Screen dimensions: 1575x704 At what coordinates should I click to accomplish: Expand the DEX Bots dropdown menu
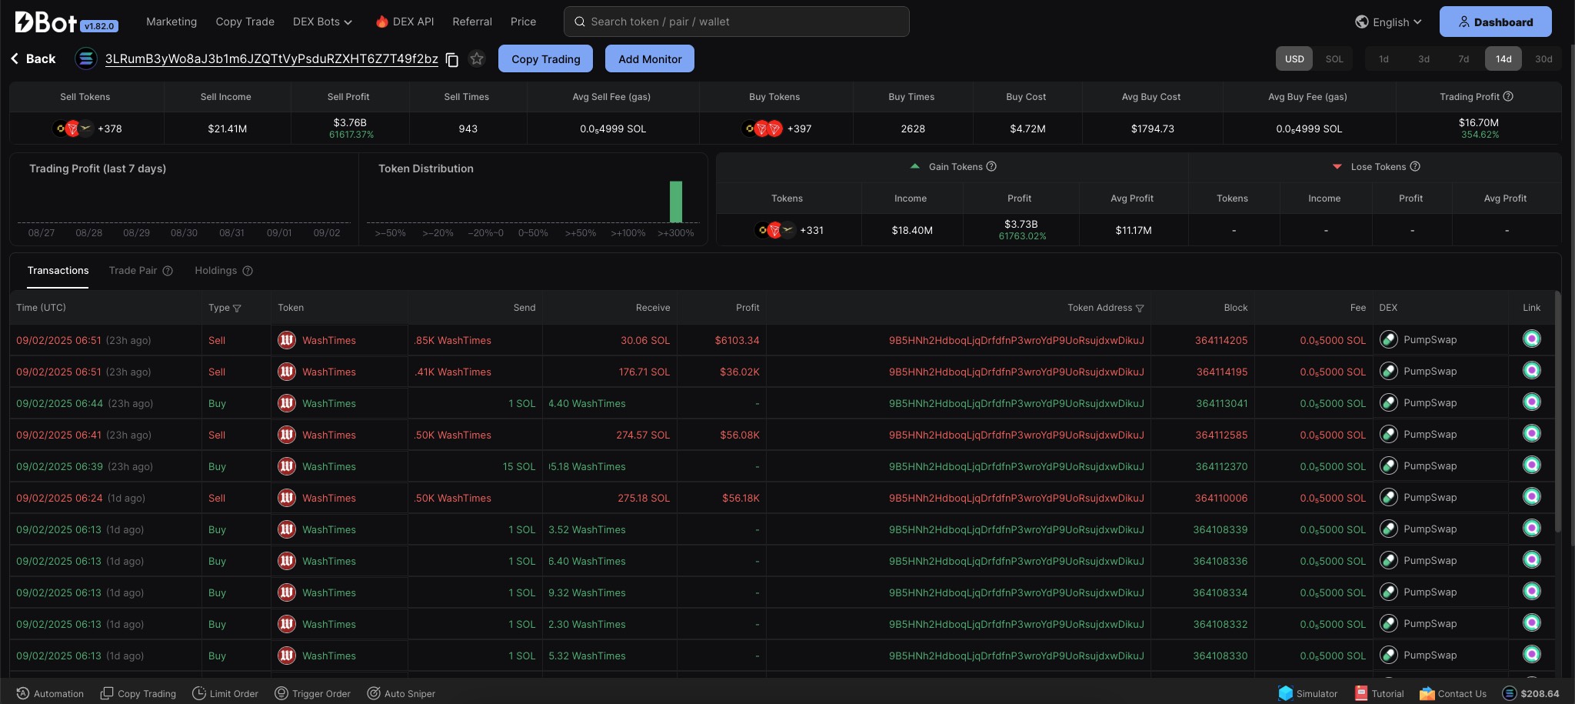(x=322, y=22)
